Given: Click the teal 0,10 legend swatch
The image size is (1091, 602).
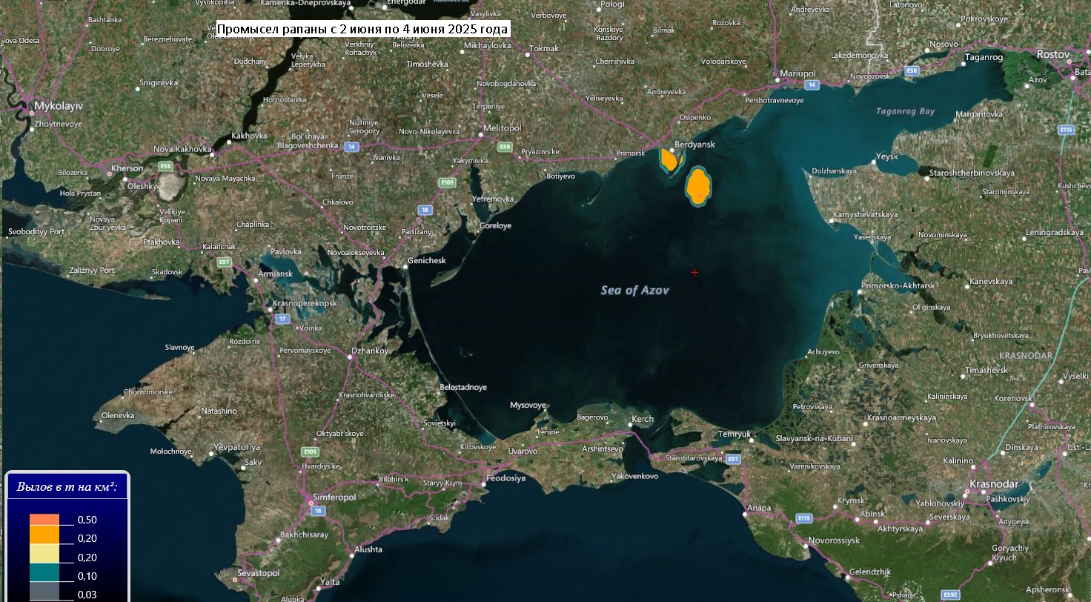Looking at the screenshot, I should point(44,573).
